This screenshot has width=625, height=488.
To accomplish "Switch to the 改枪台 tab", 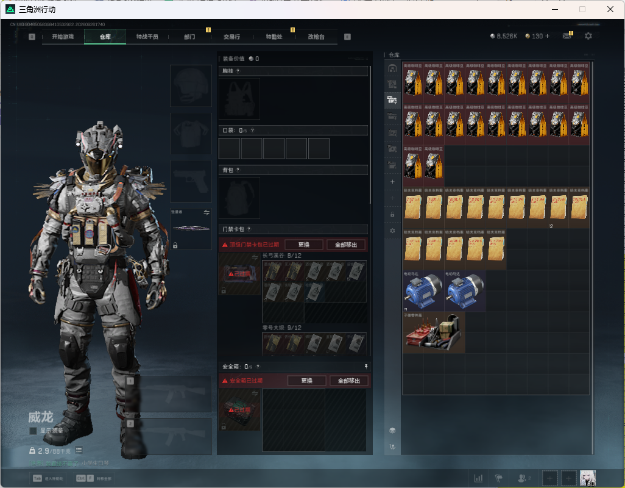I will [x=316, y=37].
